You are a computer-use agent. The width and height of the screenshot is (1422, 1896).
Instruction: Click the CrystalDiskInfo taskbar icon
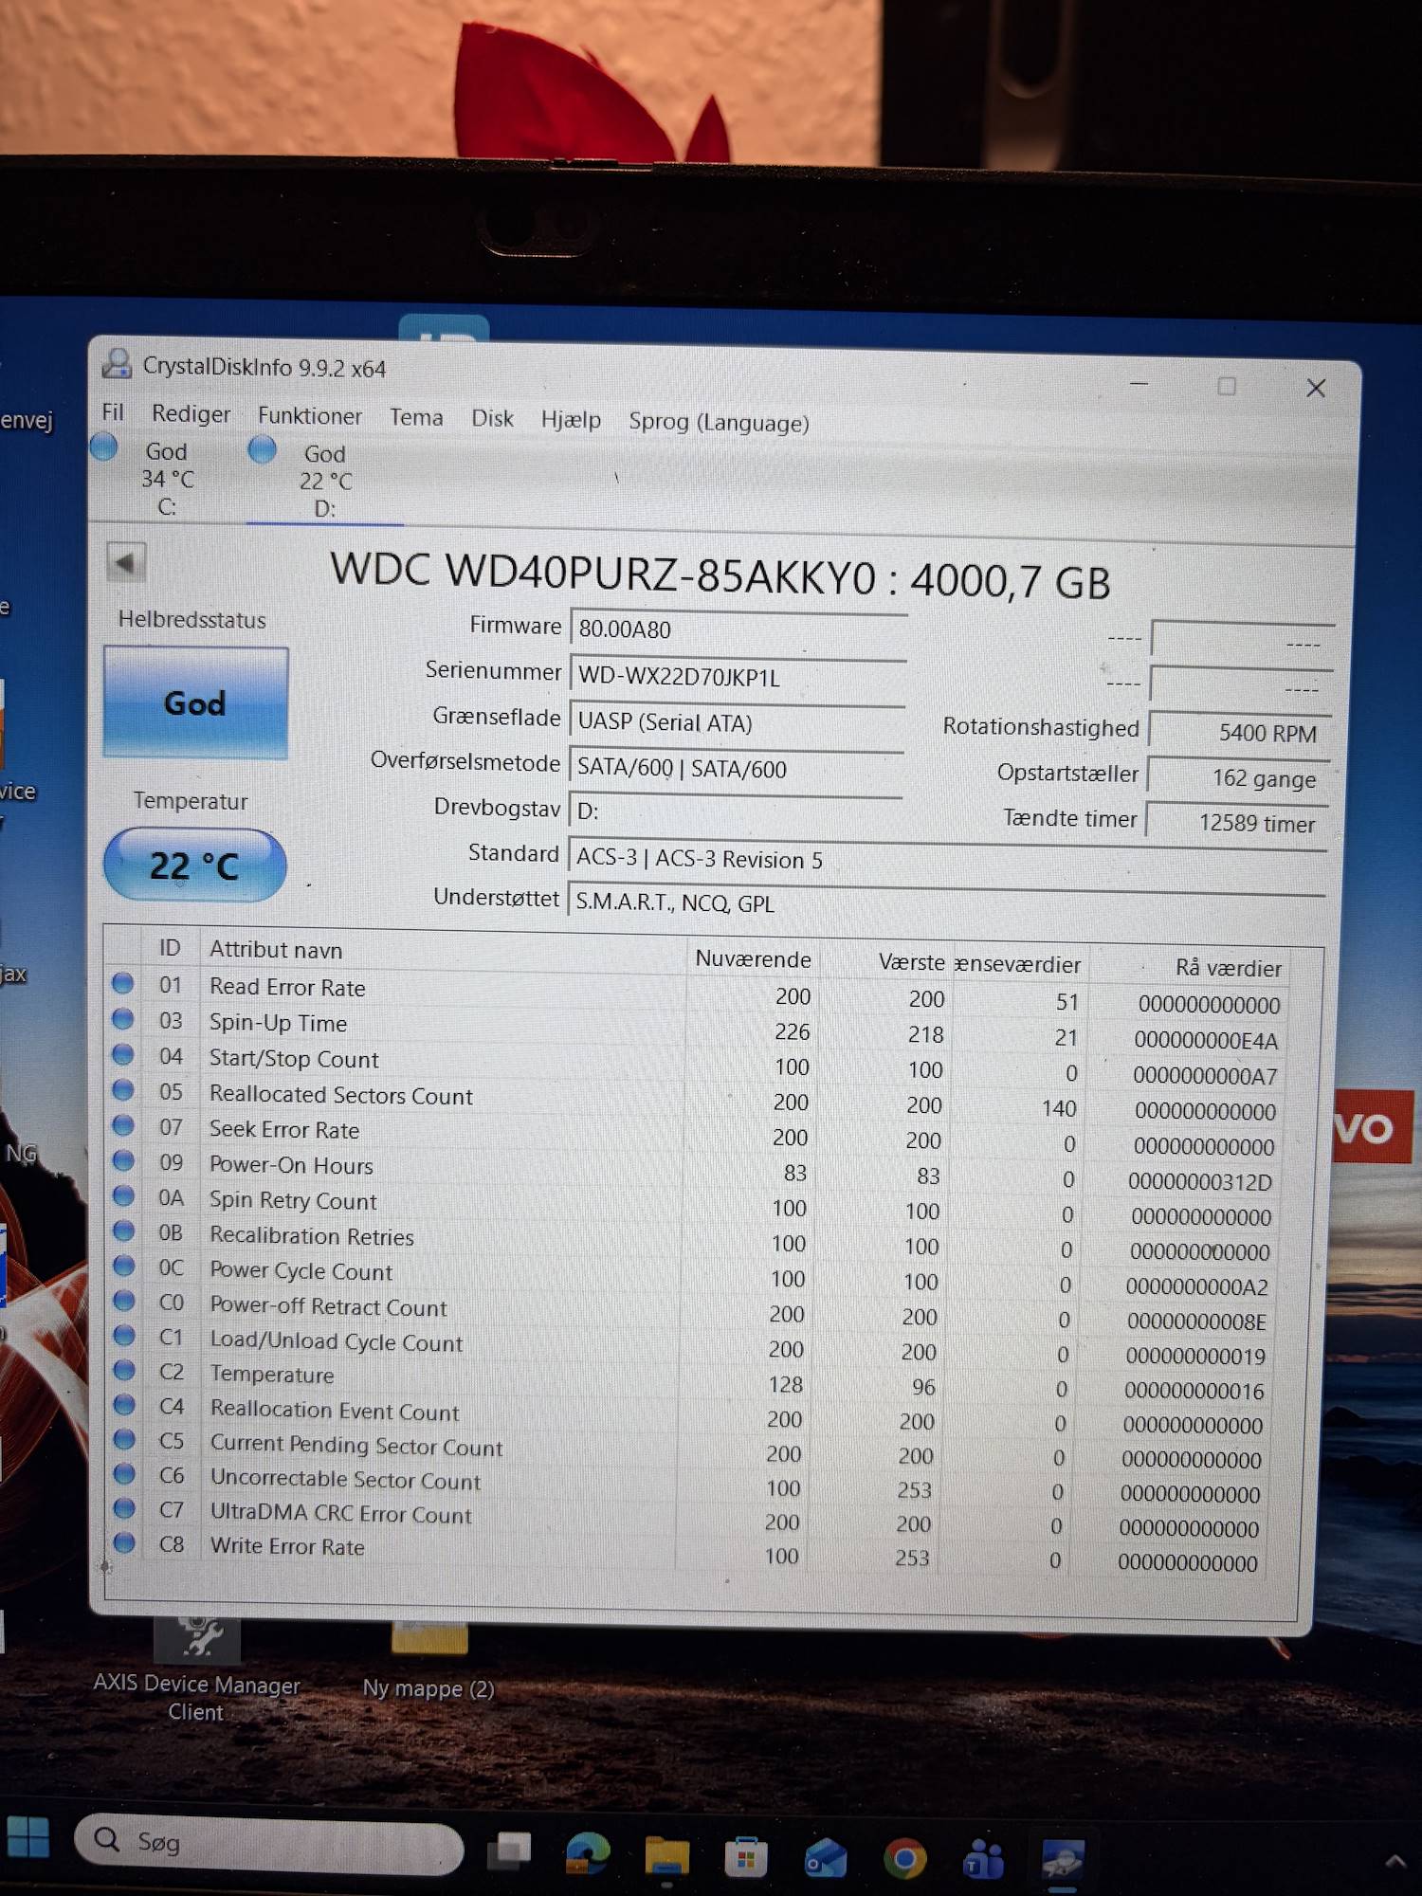coord(1063,1860)
